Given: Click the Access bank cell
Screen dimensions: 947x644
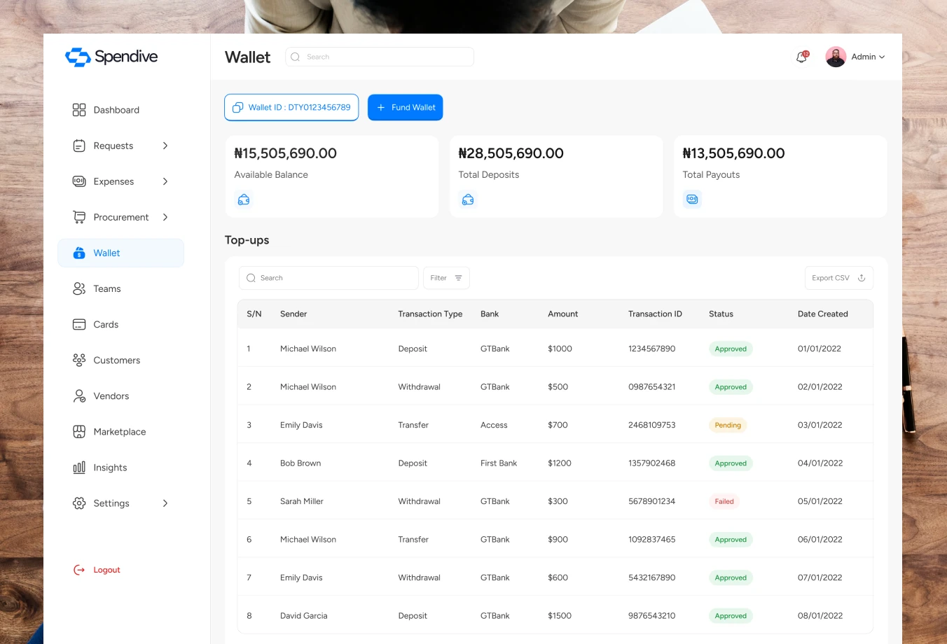Looking at the screenshot, I should (x=494, y=425).
